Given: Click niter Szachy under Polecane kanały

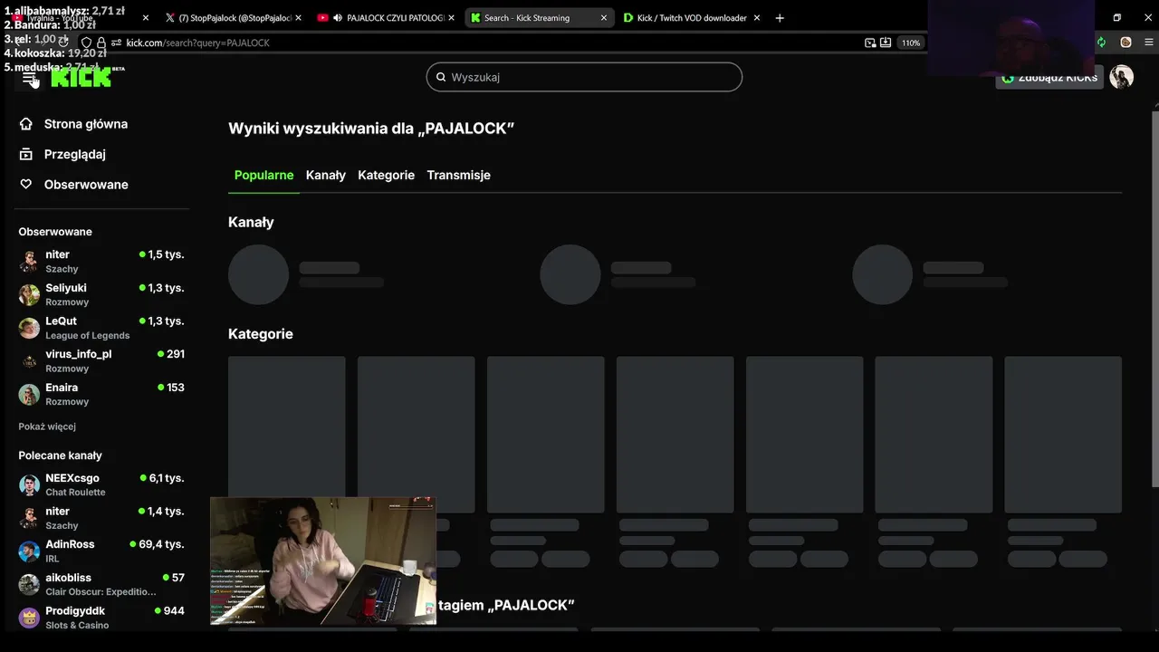Looking at the screenshot, I should pos(101,518).
